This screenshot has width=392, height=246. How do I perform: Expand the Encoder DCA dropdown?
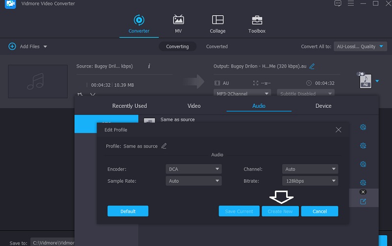pos(194,169)
